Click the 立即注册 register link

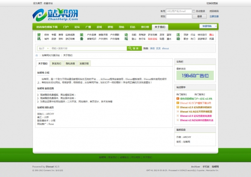click(x=213, y=16)
